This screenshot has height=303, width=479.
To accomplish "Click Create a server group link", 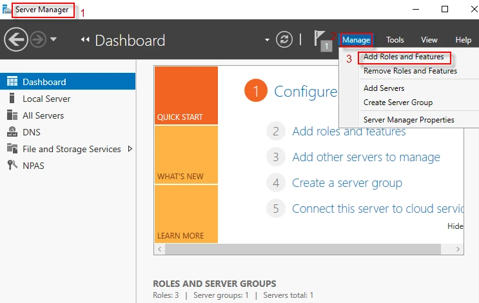I will tap(347, 183).
